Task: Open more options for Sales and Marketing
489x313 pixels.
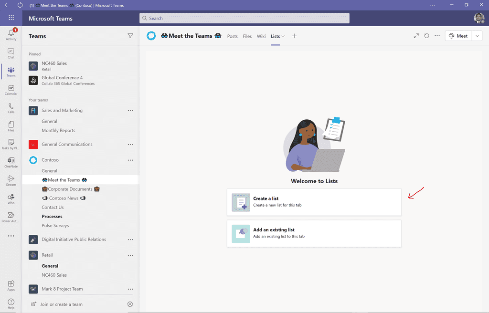Action: pyautogui.click(x=130, y=110)
